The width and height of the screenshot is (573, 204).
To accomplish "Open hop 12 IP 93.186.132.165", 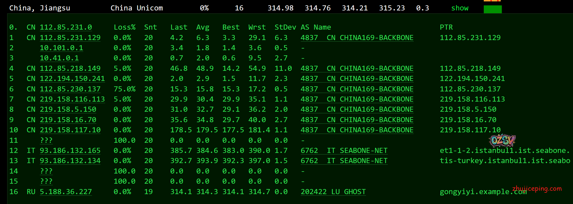I will pos(70,151).
